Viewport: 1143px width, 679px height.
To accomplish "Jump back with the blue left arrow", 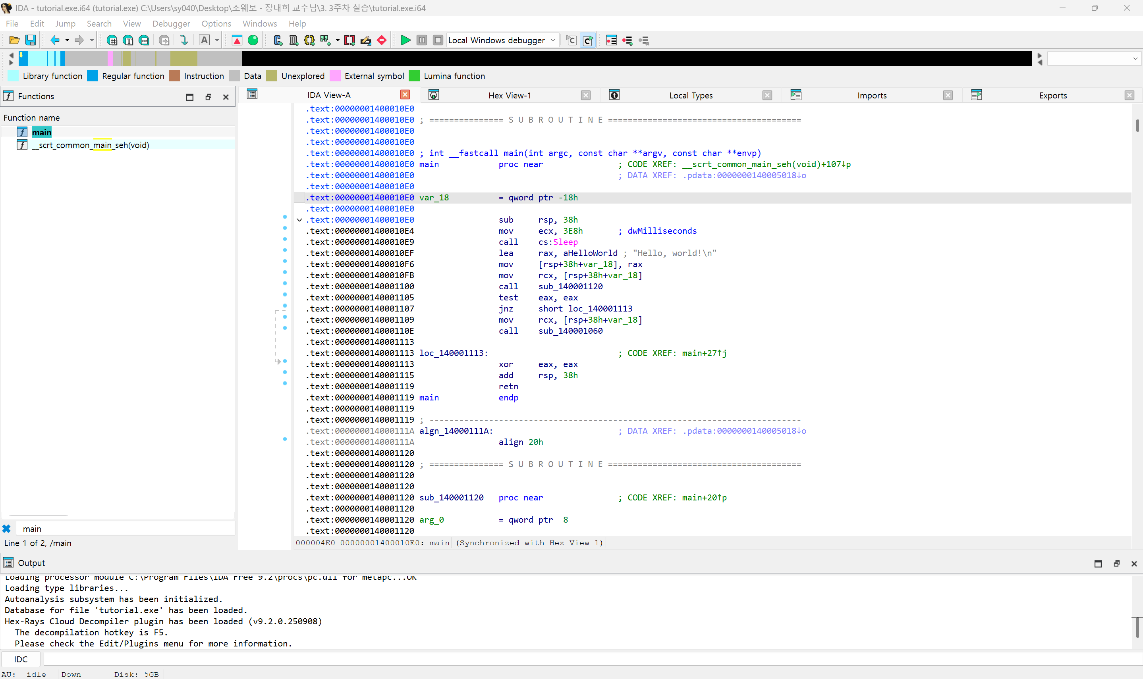I will [x=55, y=40].
